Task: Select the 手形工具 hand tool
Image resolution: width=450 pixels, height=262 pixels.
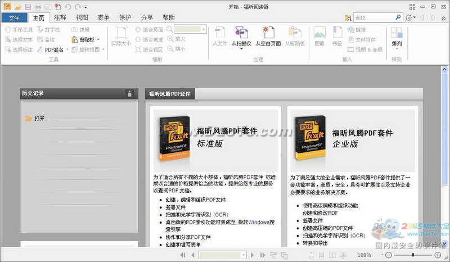Action: coord(19,30)
